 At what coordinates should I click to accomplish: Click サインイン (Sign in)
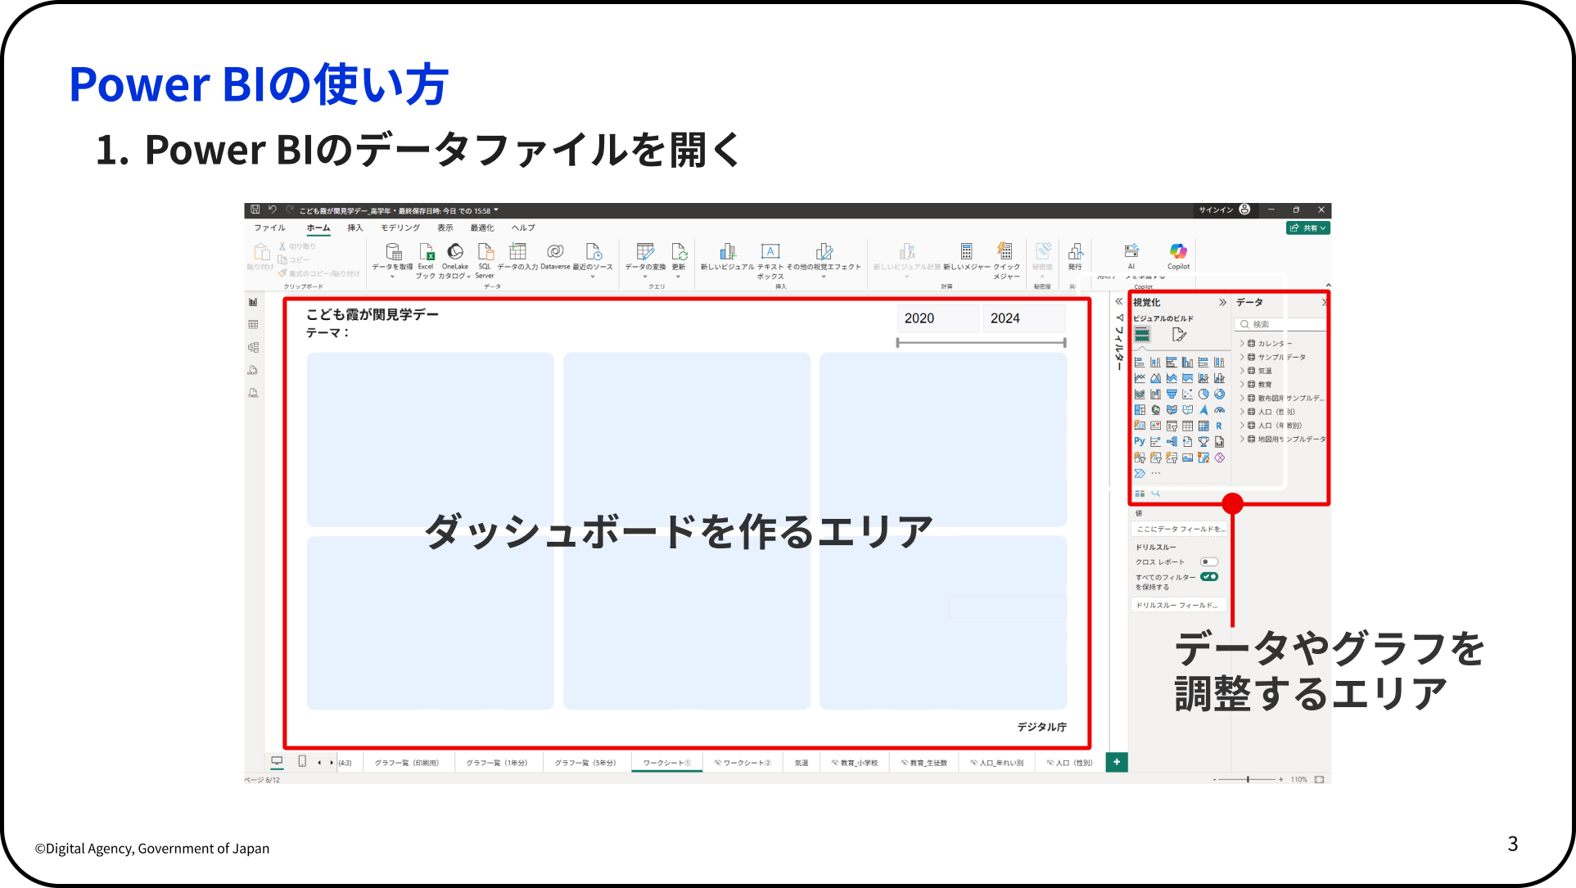point(1216,210)
